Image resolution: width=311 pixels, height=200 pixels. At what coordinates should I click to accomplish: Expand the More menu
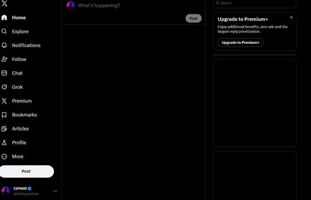click(18, 156)
